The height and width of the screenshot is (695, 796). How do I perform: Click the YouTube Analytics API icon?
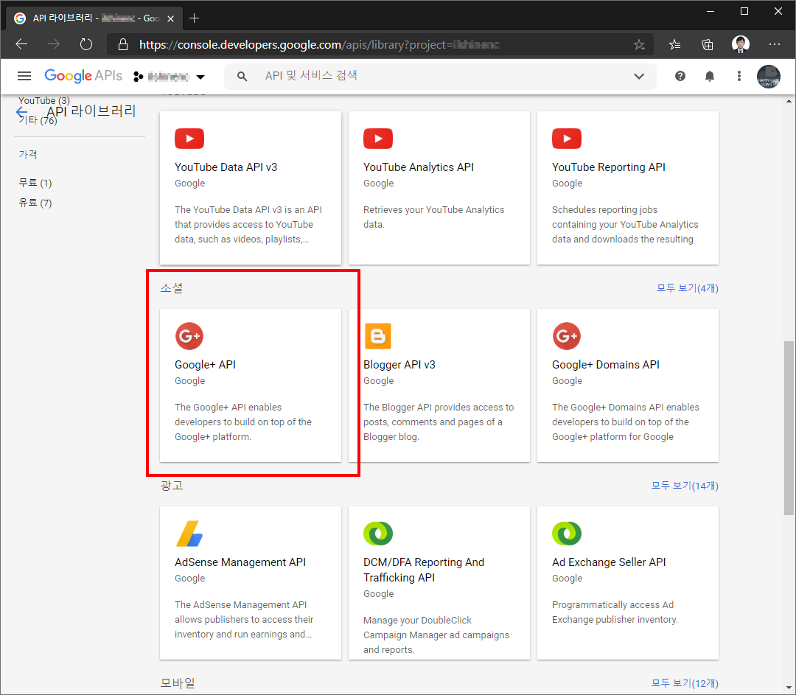tap(377, 139)
